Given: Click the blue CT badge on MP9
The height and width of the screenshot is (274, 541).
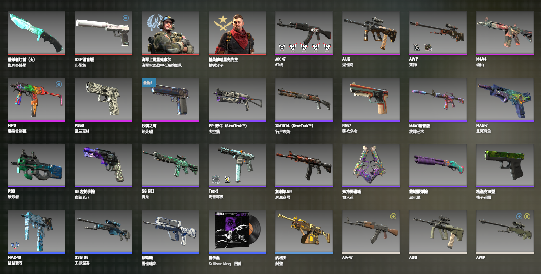Looking at the screenshot, I should coord(59,84).
